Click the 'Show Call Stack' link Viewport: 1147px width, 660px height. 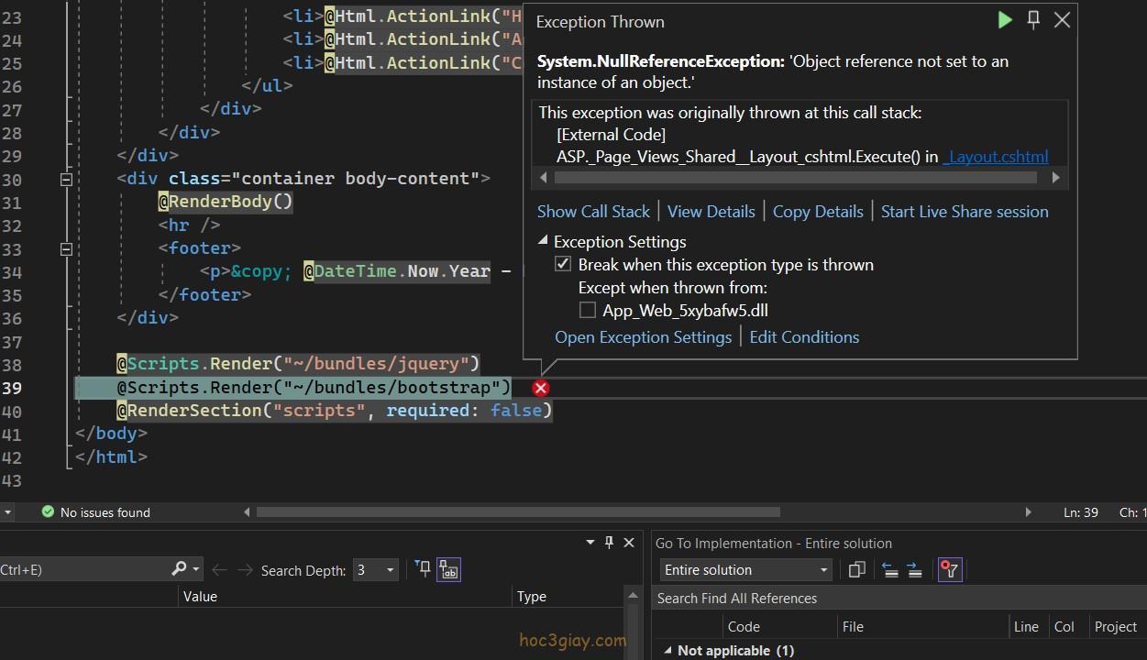pos(593,212)
